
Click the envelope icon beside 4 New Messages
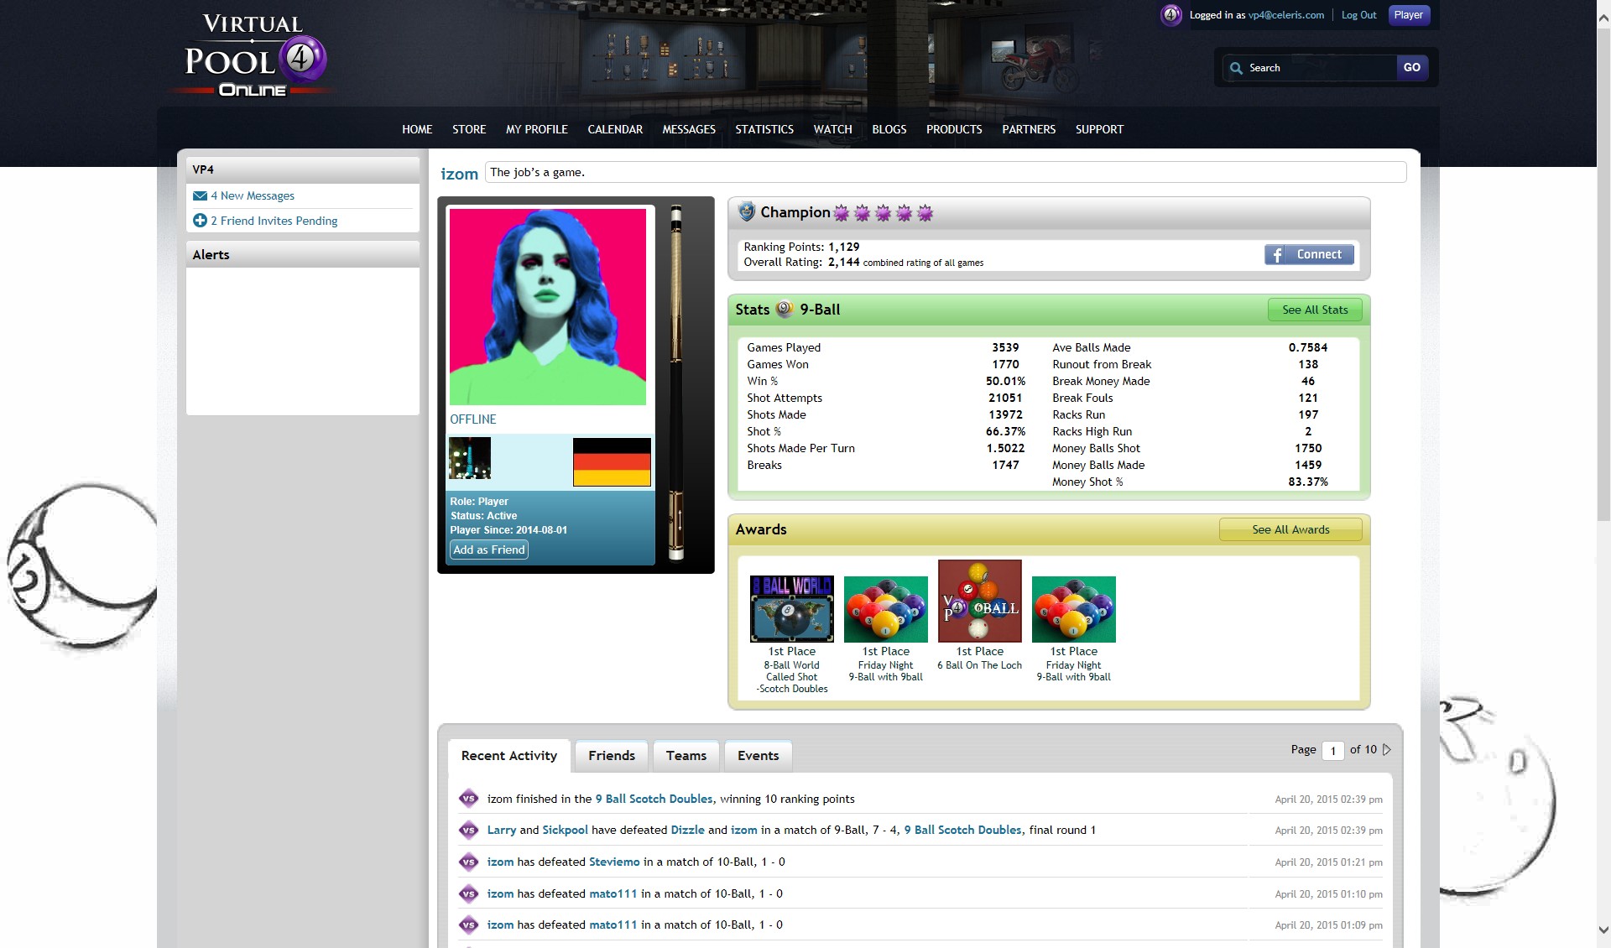(x=201, y=195)
